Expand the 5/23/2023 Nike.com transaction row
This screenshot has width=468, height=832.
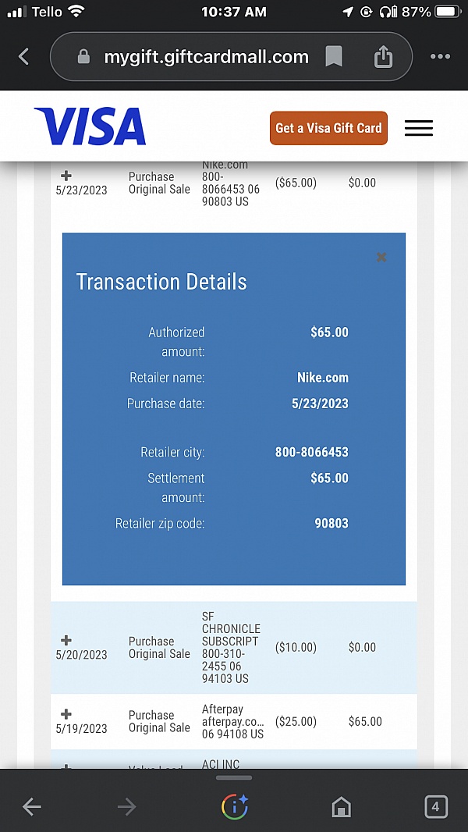pyautogui.click(x=66, y=176)
